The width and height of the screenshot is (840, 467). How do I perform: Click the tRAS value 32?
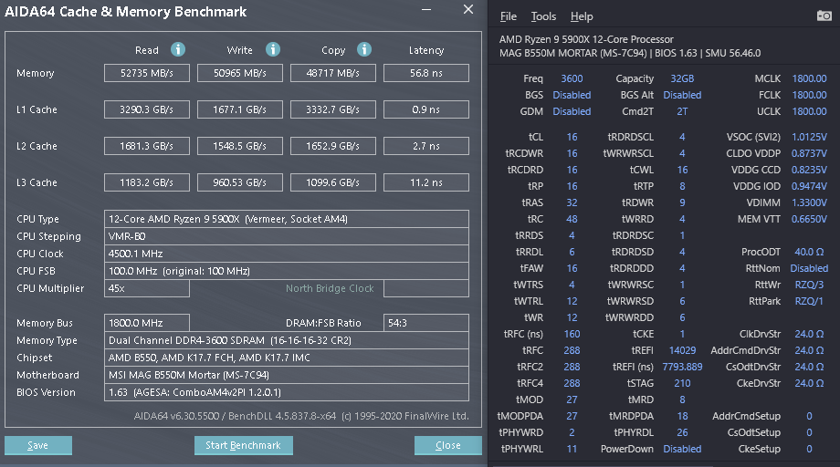coord(572,202)
